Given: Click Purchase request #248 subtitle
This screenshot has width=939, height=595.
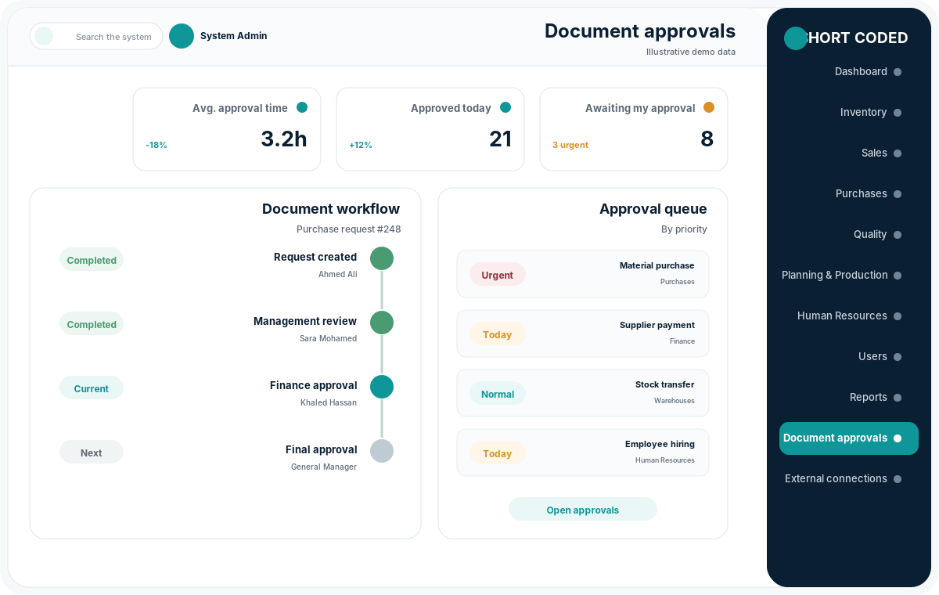Looking at the screenshot, I should pos(348,229).
